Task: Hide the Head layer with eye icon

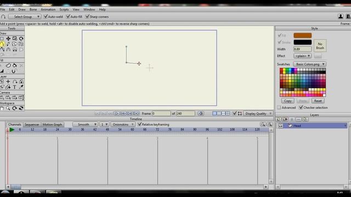Action: 280,126
